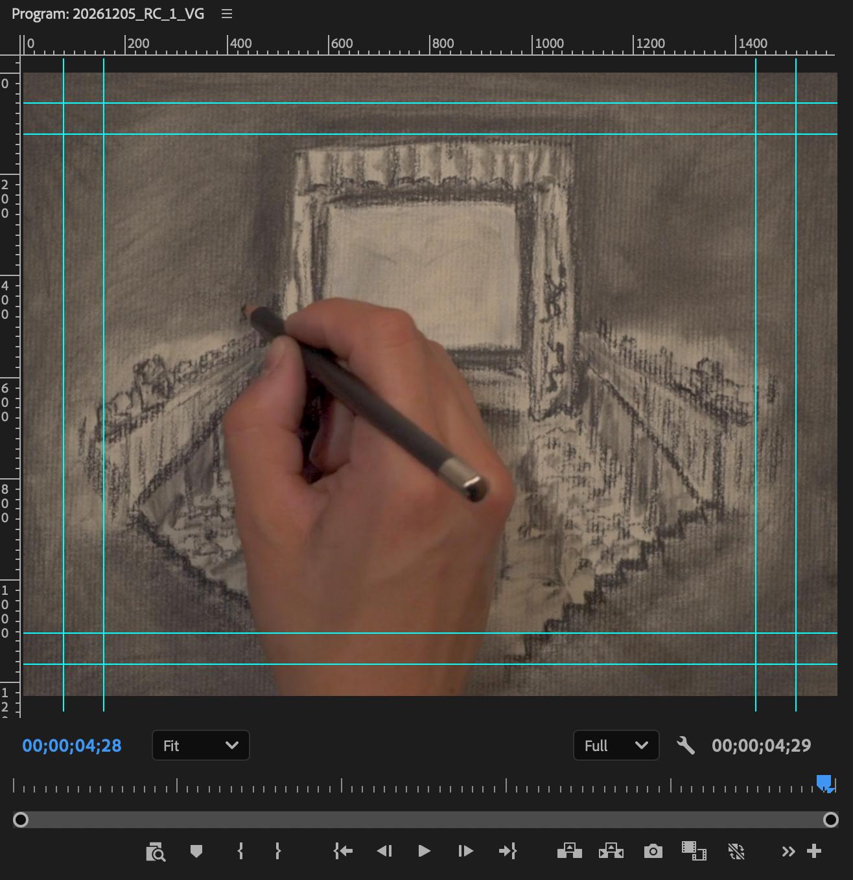Click the Extract button
The height and width of the screenshot is (880, 853).
(x=611, y=851)
